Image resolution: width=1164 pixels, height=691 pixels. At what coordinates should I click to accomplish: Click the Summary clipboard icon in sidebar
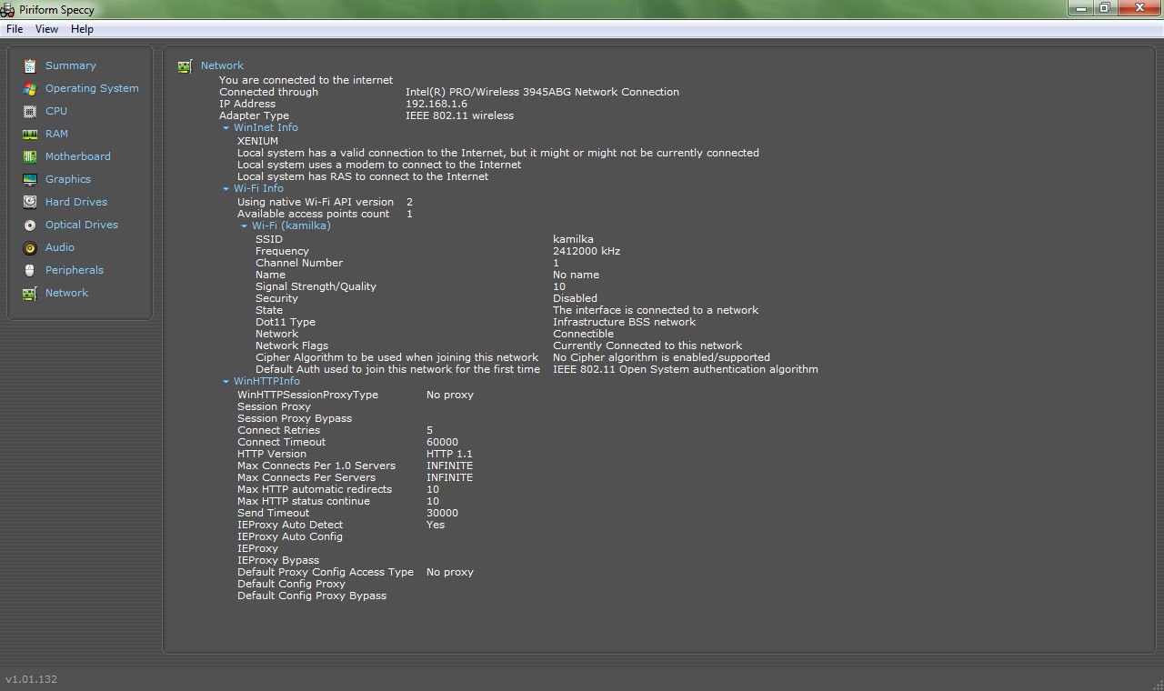[x=30, y=65]
